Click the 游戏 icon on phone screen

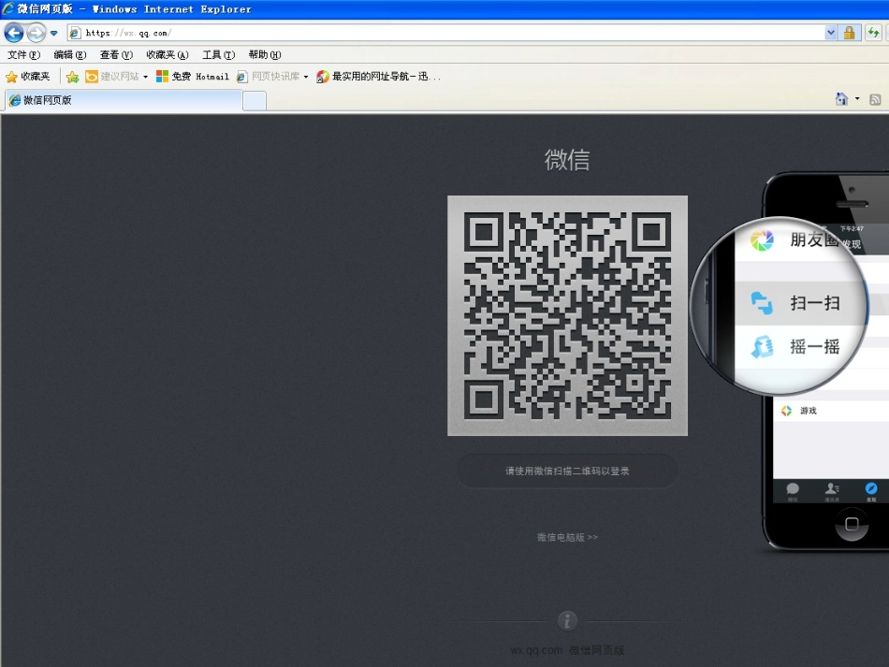tap(786, 411)
